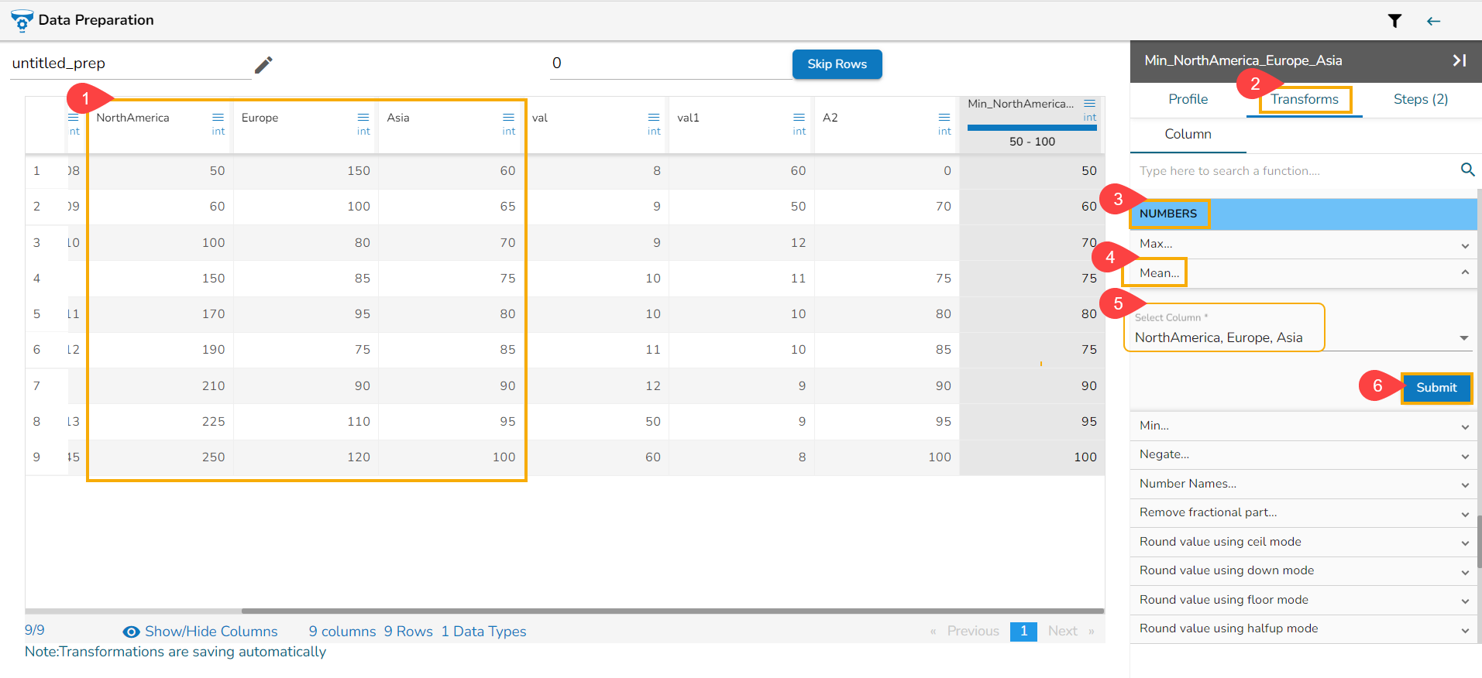The height and width of the screenshot is (678, 1482).
Task: Expand Round value using ceil mode
Action: [1464, 543]
